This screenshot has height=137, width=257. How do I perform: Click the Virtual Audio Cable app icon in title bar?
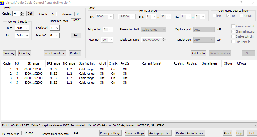pos(2,2)
